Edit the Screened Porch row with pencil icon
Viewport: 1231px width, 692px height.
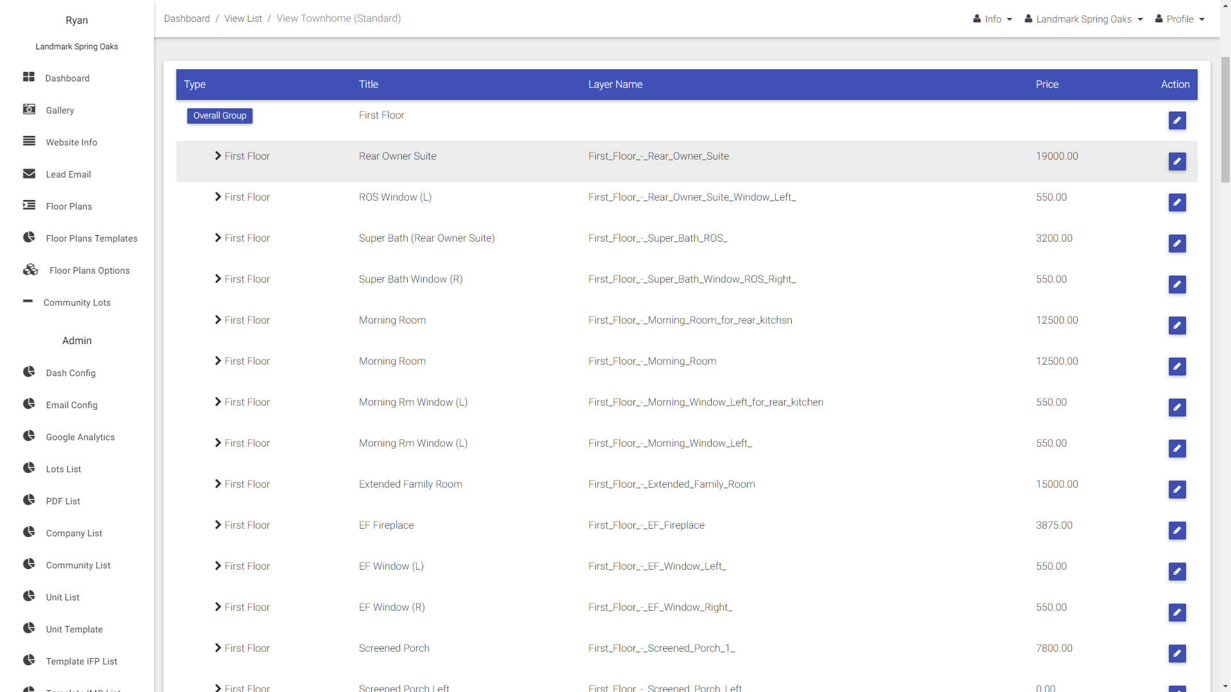pos(1177,654)
